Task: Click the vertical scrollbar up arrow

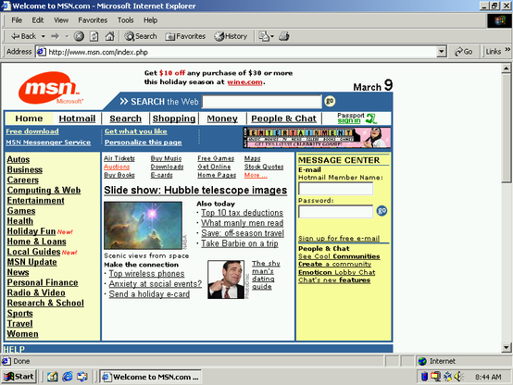Action: 507,68
